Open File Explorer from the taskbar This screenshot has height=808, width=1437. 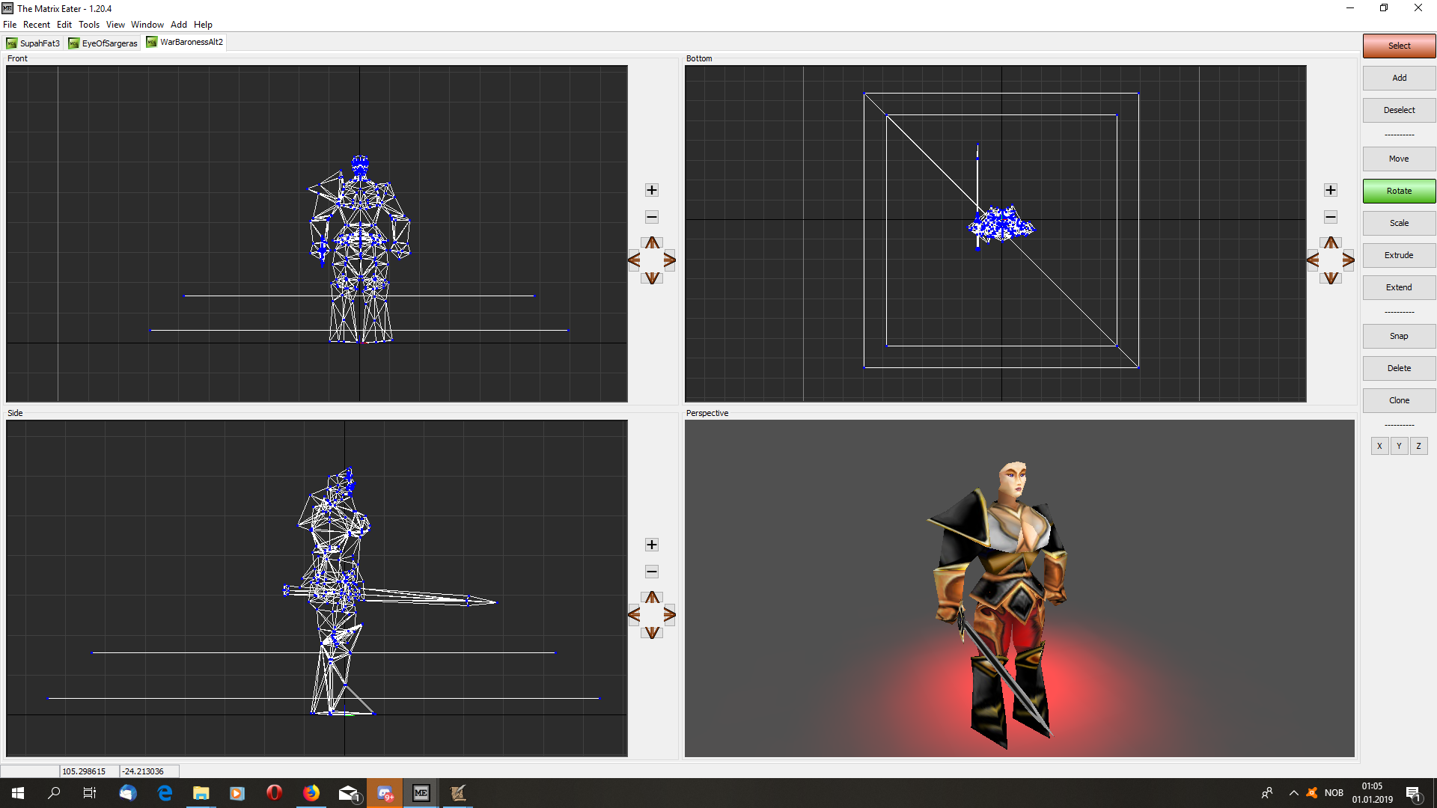(201, 793)
